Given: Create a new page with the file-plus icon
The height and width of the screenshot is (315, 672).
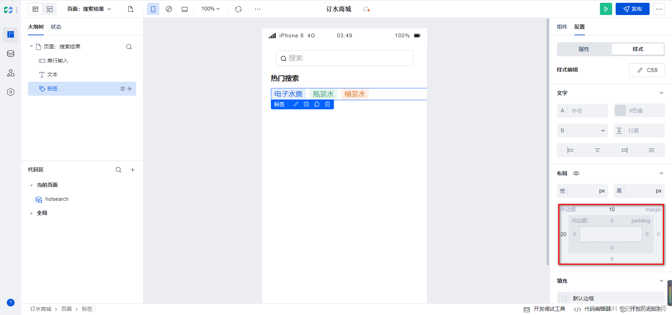Looking at the screenshot, I should tap(131, 9).
